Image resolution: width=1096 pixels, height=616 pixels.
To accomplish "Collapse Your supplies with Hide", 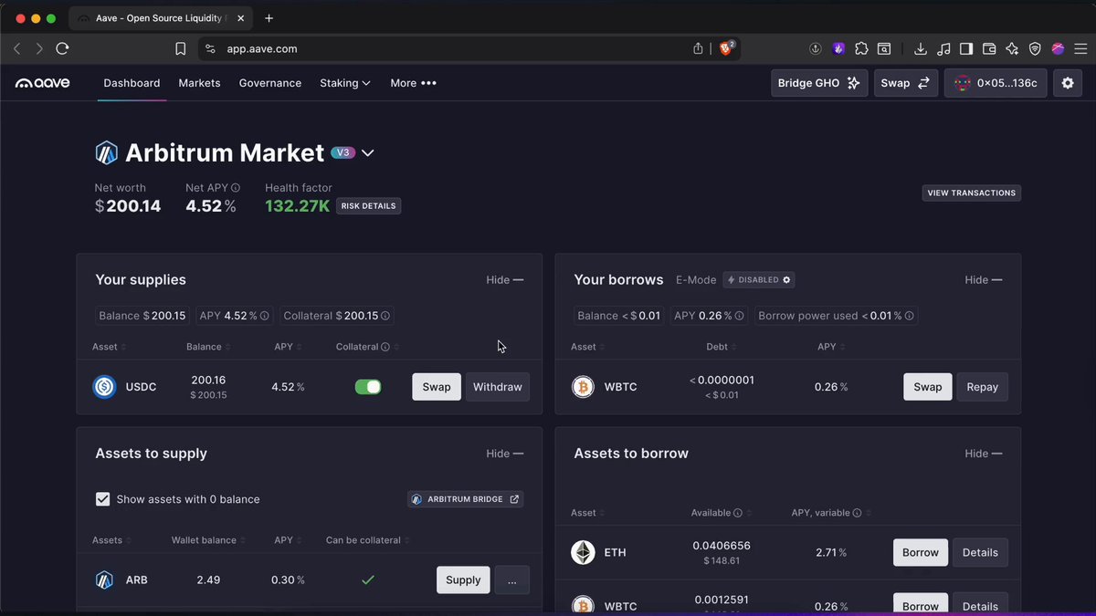I will pos(505,280).
